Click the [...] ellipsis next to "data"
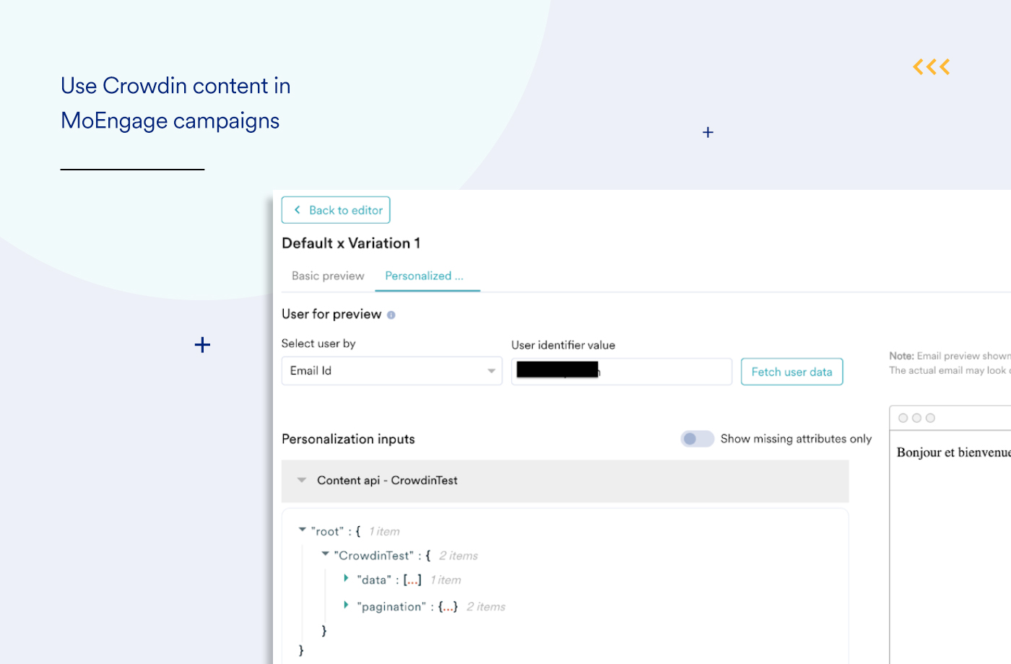This screenshot has height=664, width=1011. tap(412, 580)
